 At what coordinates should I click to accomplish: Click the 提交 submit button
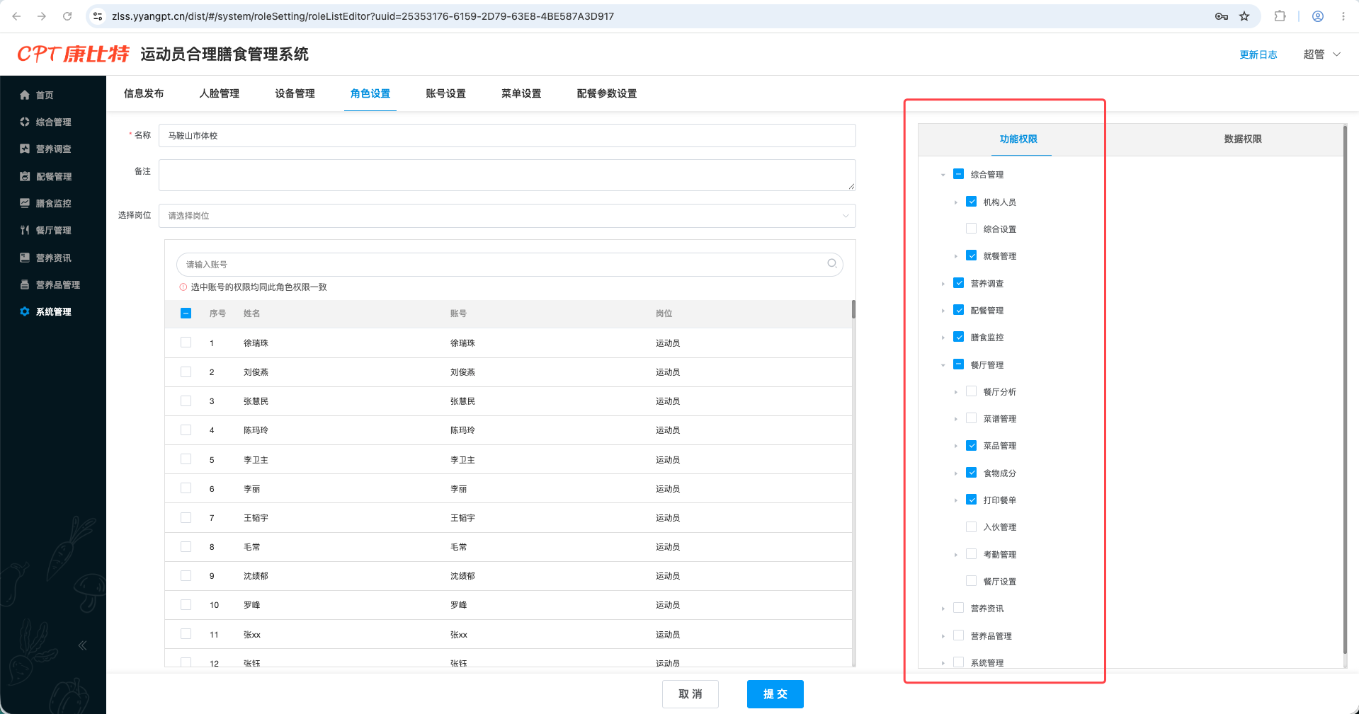coord(775,694)
